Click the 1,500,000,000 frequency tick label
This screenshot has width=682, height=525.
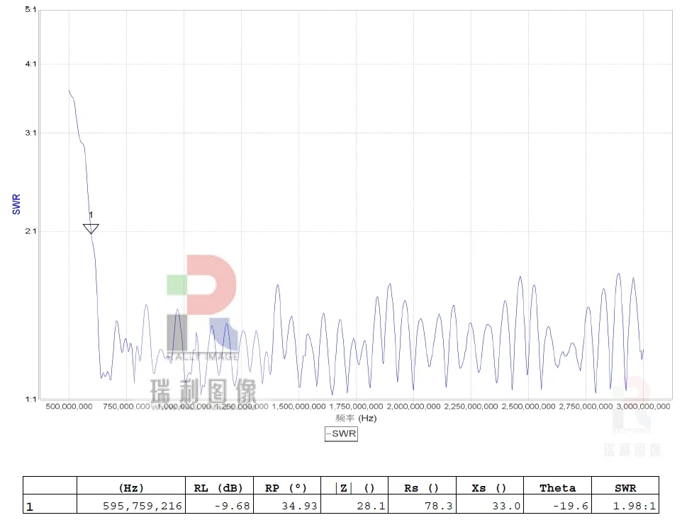[298, 407]
